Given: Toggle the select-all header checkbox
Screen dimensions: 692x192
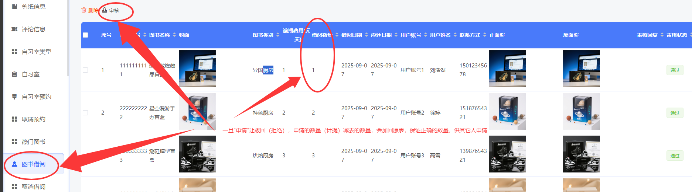Looking at the screenshot, I should pos(85,35).
